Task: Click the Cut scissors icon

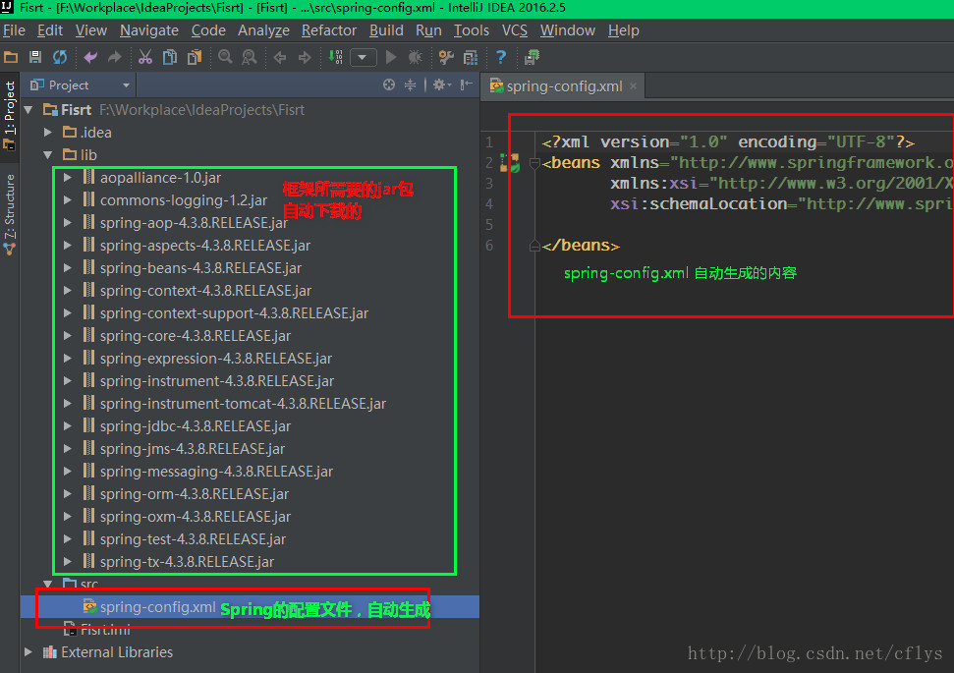Action: [144, 57]
